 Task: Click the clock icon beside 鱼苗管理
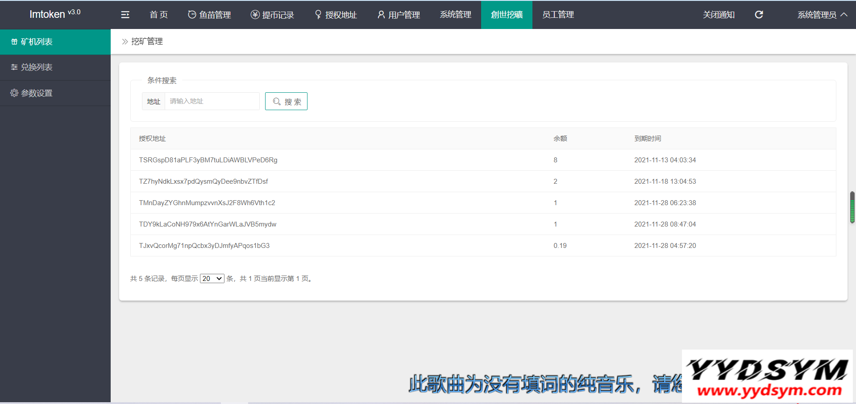pyautogui.click(x=192, y=15)
